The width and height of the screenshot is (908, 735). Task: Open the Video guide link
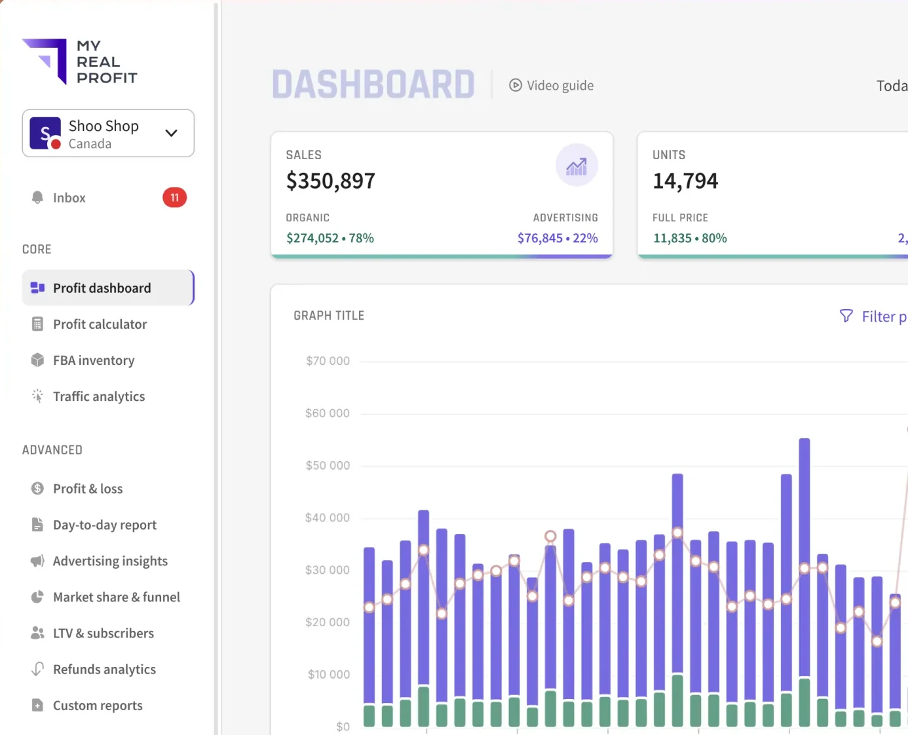(552, 85)
